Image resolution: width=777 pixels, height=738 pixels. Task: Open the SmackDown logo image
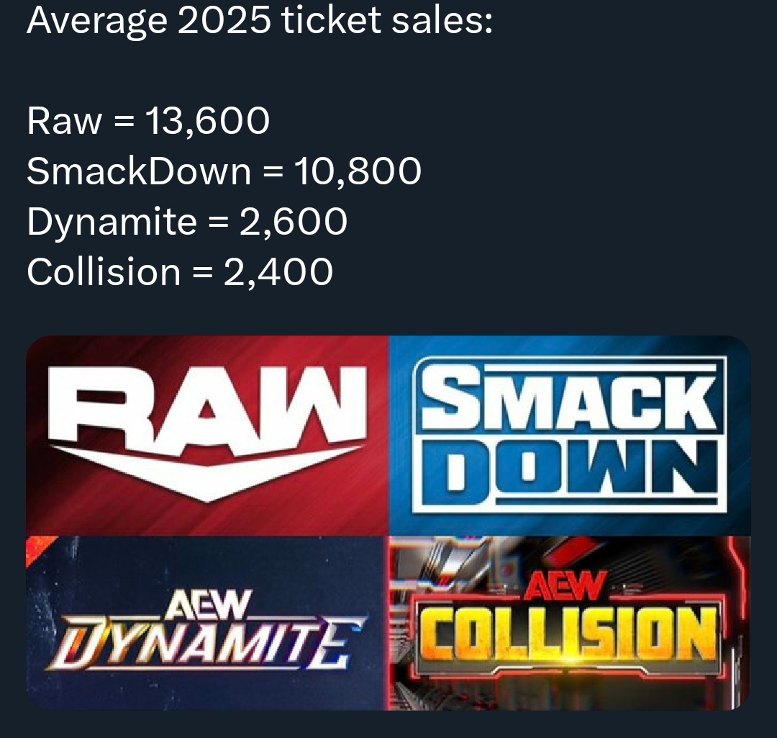pyautogui.click(x=570, y=436)
